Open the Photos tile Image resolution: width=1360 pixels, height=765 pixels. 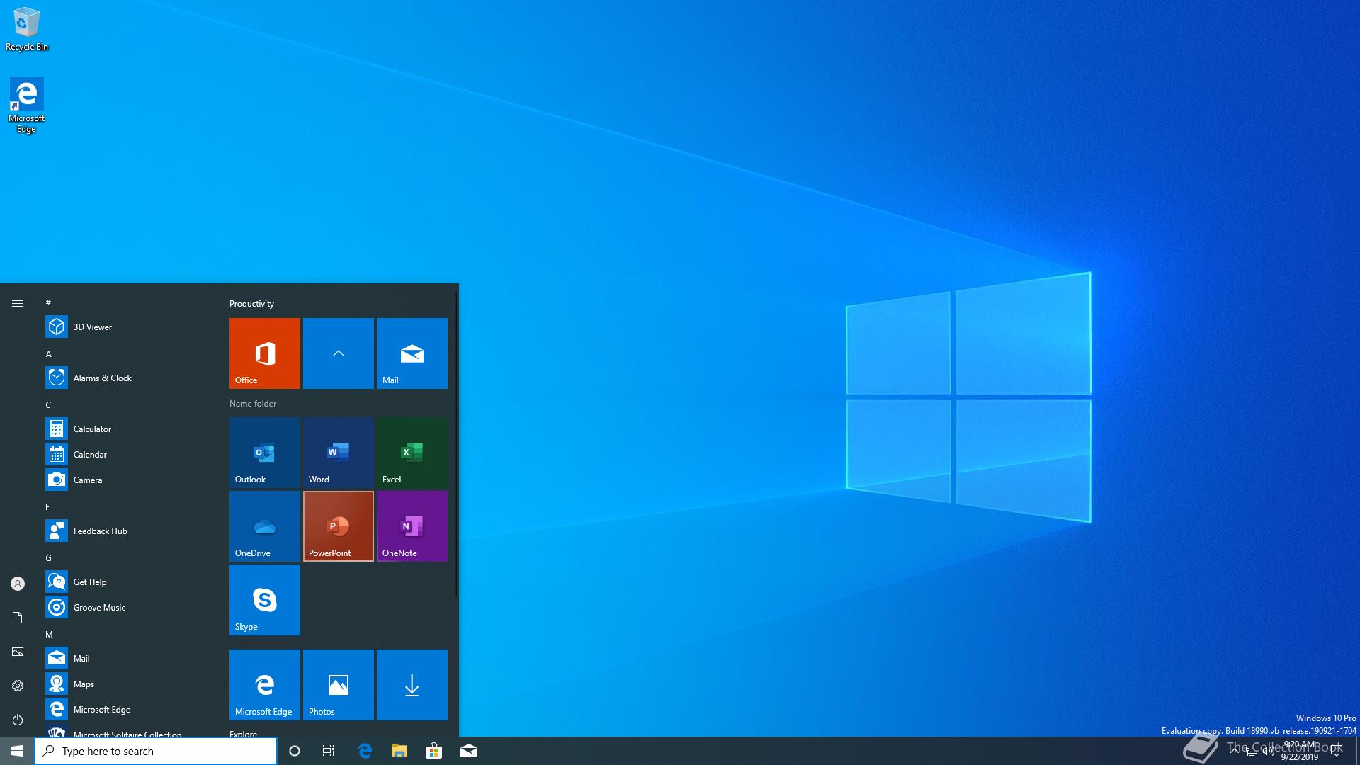click(338, 684)
